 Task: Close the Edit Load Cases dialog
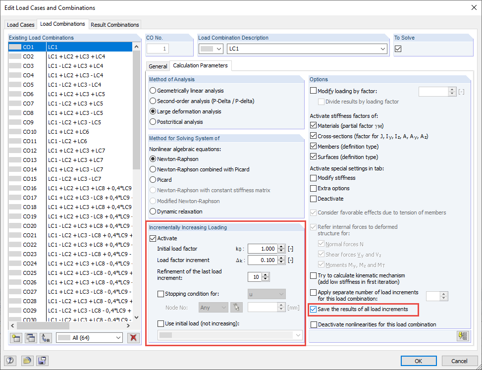pyautogui.click(x=474, y=8)
